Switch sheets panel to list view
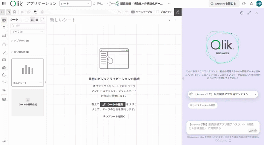 [37, 20]
